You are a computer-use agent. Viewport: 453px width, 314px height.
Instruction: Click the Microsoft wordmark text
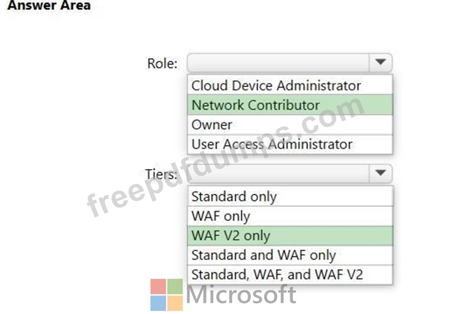pos(241,295)
